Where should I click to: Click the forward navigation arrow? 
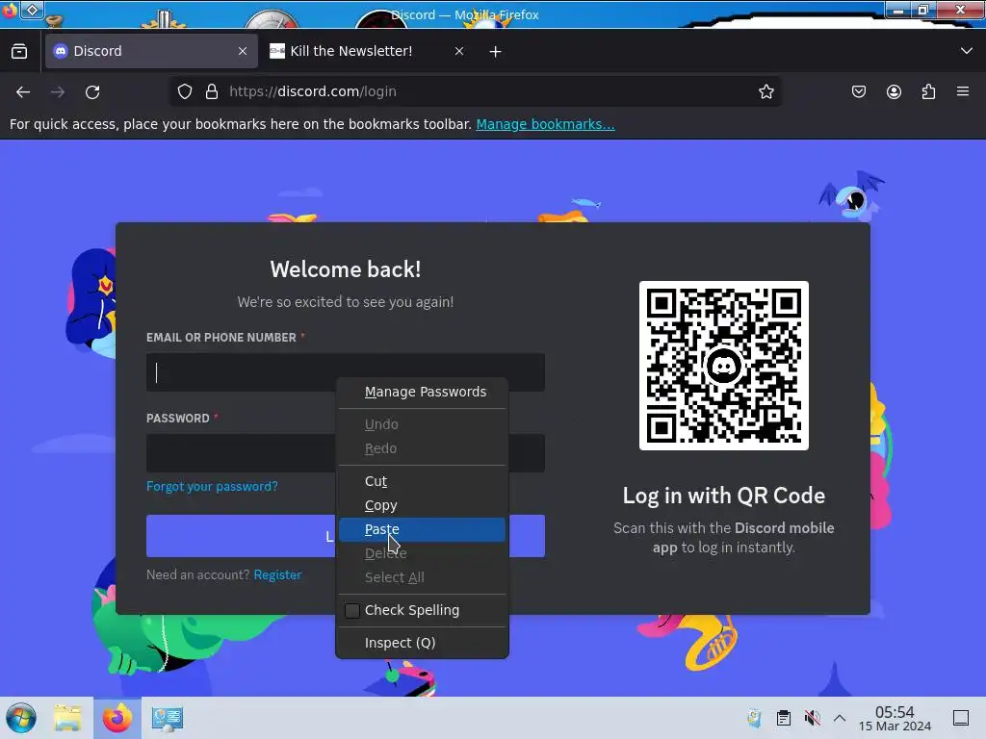click(x=58, y=91)
